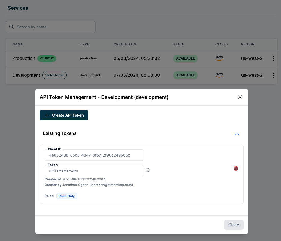The image size is (281, 241).
Task: Click the 'development' type cell
Action: coord(90,75)
